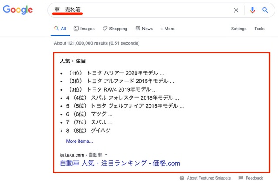Viewport: 278px width, 183px height.
Task: Select the All results tab
Action: pos(60,29)
